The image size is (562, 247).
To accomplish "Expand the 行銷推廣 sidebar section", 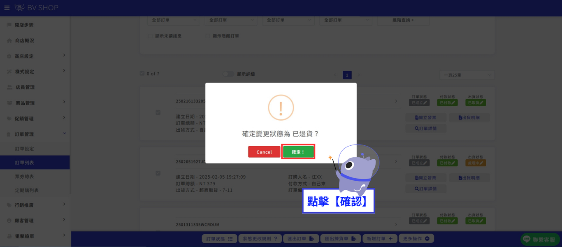I will 35,205.
